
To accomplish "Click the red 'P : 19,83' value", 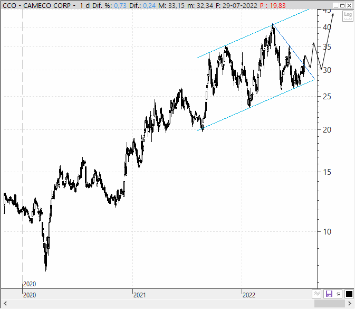I will [273, 5].
